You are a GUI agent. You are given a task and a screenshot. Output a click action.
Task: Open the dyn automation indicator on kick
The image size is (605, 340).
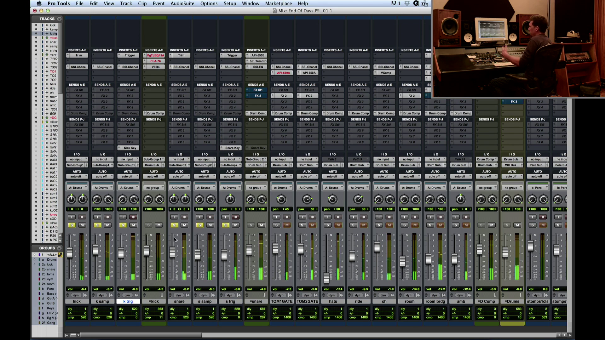[76, 295]
